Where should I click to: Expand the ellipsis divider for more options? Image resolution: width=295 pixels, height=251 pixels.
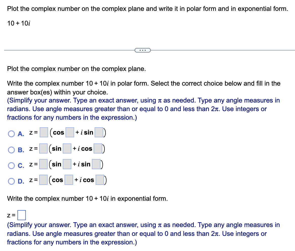tap(143, 50)
